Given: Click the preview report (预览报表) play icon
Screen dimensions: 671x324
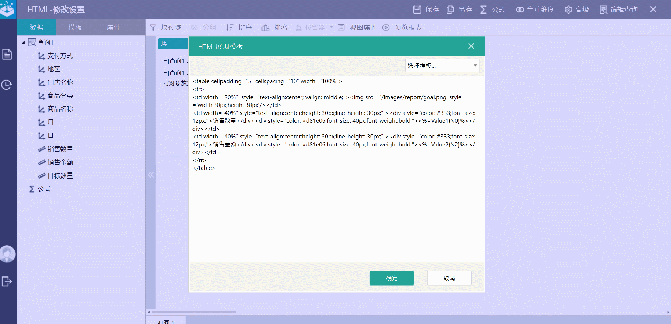Looking at the screenshot, I should pyautogui.click(x=386, y=27).
